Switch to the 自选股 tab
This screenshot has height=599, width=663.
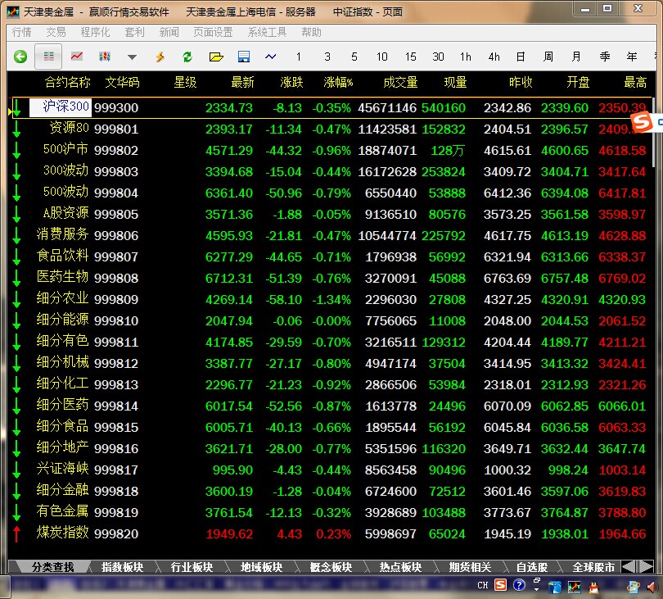(x=532, y=567)
